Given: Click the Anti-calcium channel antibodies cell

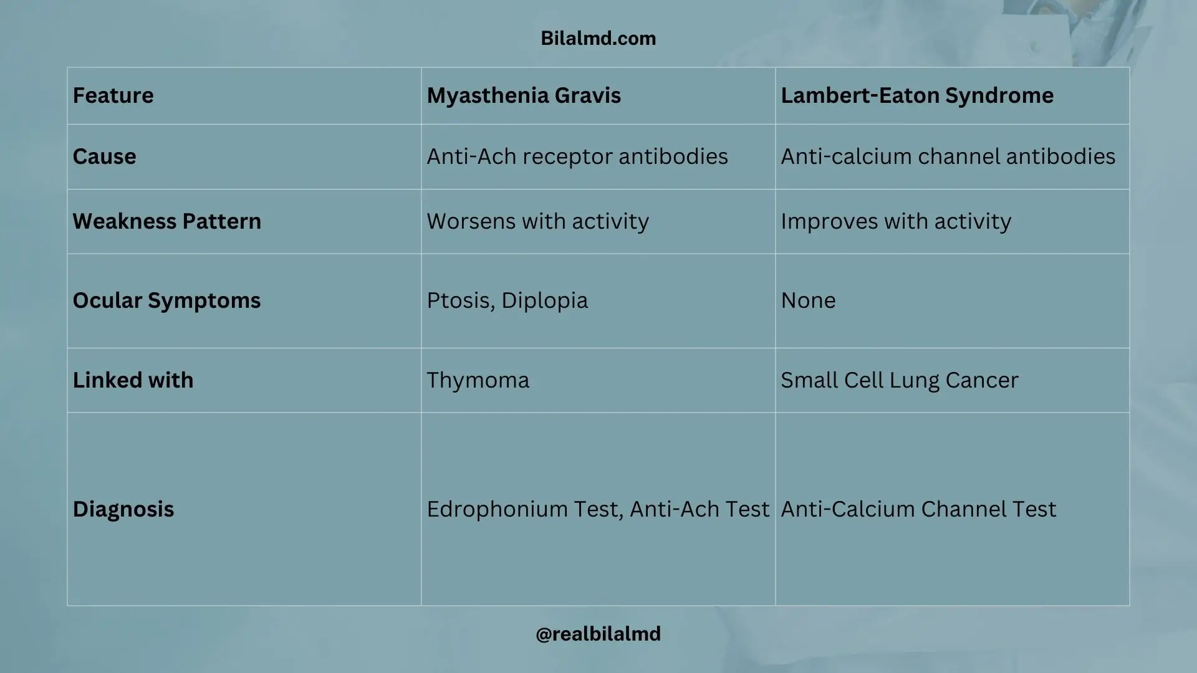Looking at the screenshot, I should [948, 156].
